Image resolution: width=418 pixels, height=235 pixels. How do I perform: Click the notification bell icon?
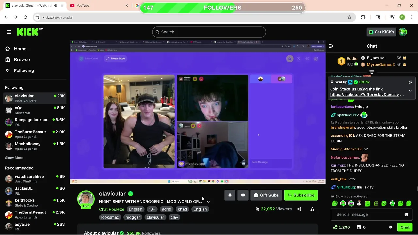[x=230, y=195]
